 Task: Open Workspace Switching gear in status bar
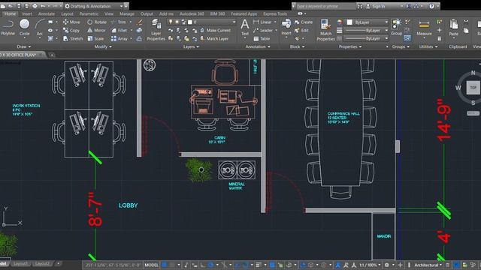387,265
